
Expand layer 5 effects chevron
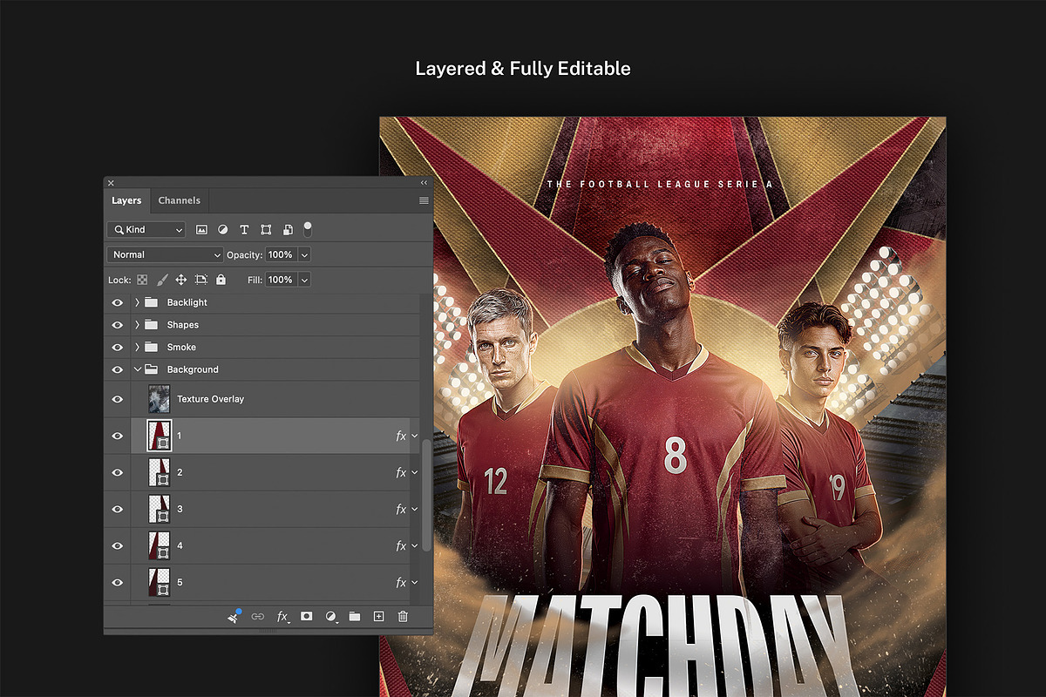pyautogui.click(x=415, y=582)
